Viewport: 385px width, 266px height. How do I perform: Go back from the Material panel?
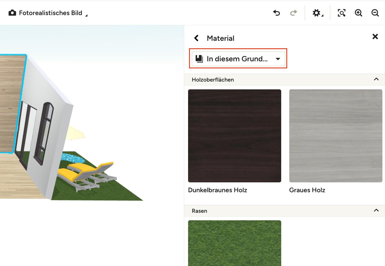196,38
